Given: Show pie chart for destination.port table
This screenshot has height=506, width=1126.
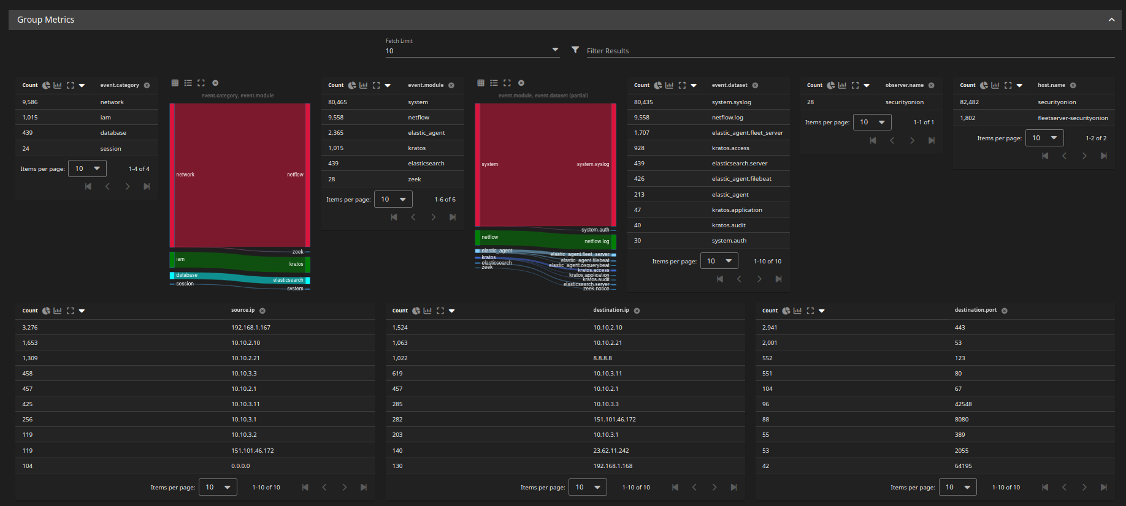Looking at the screenshot, I should pyautogui.click(x=786, y=311).
